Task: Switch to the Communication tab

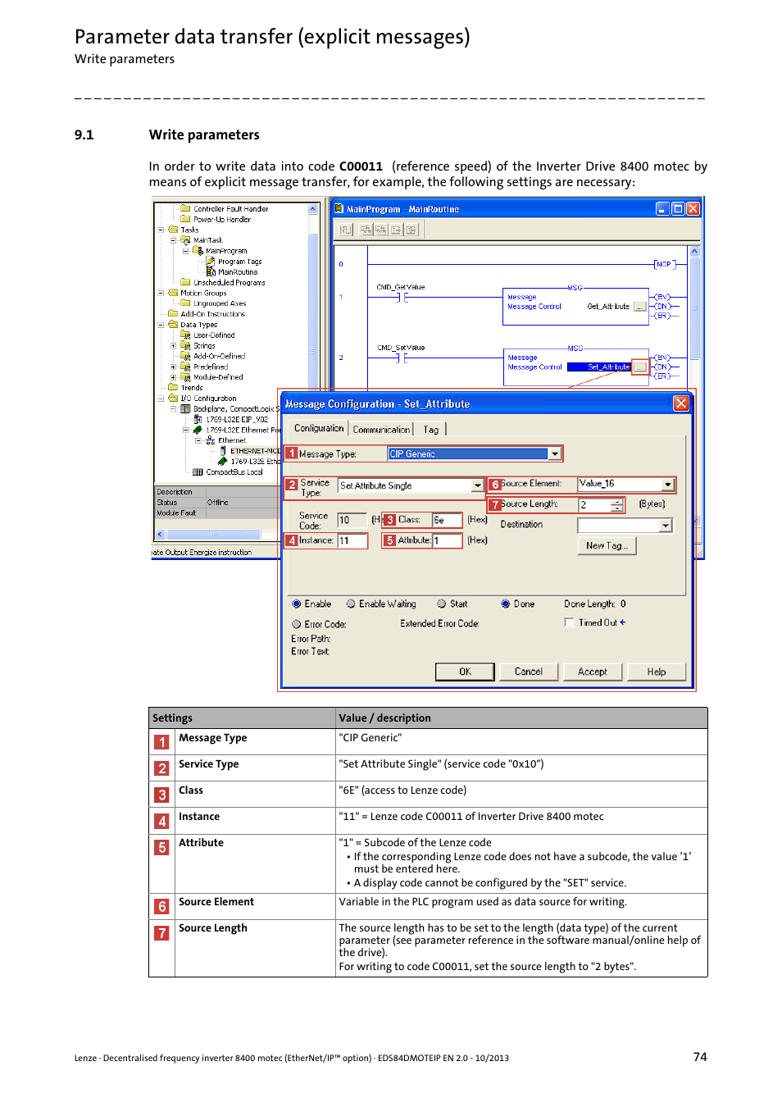Action: click(x=381, y=429)
